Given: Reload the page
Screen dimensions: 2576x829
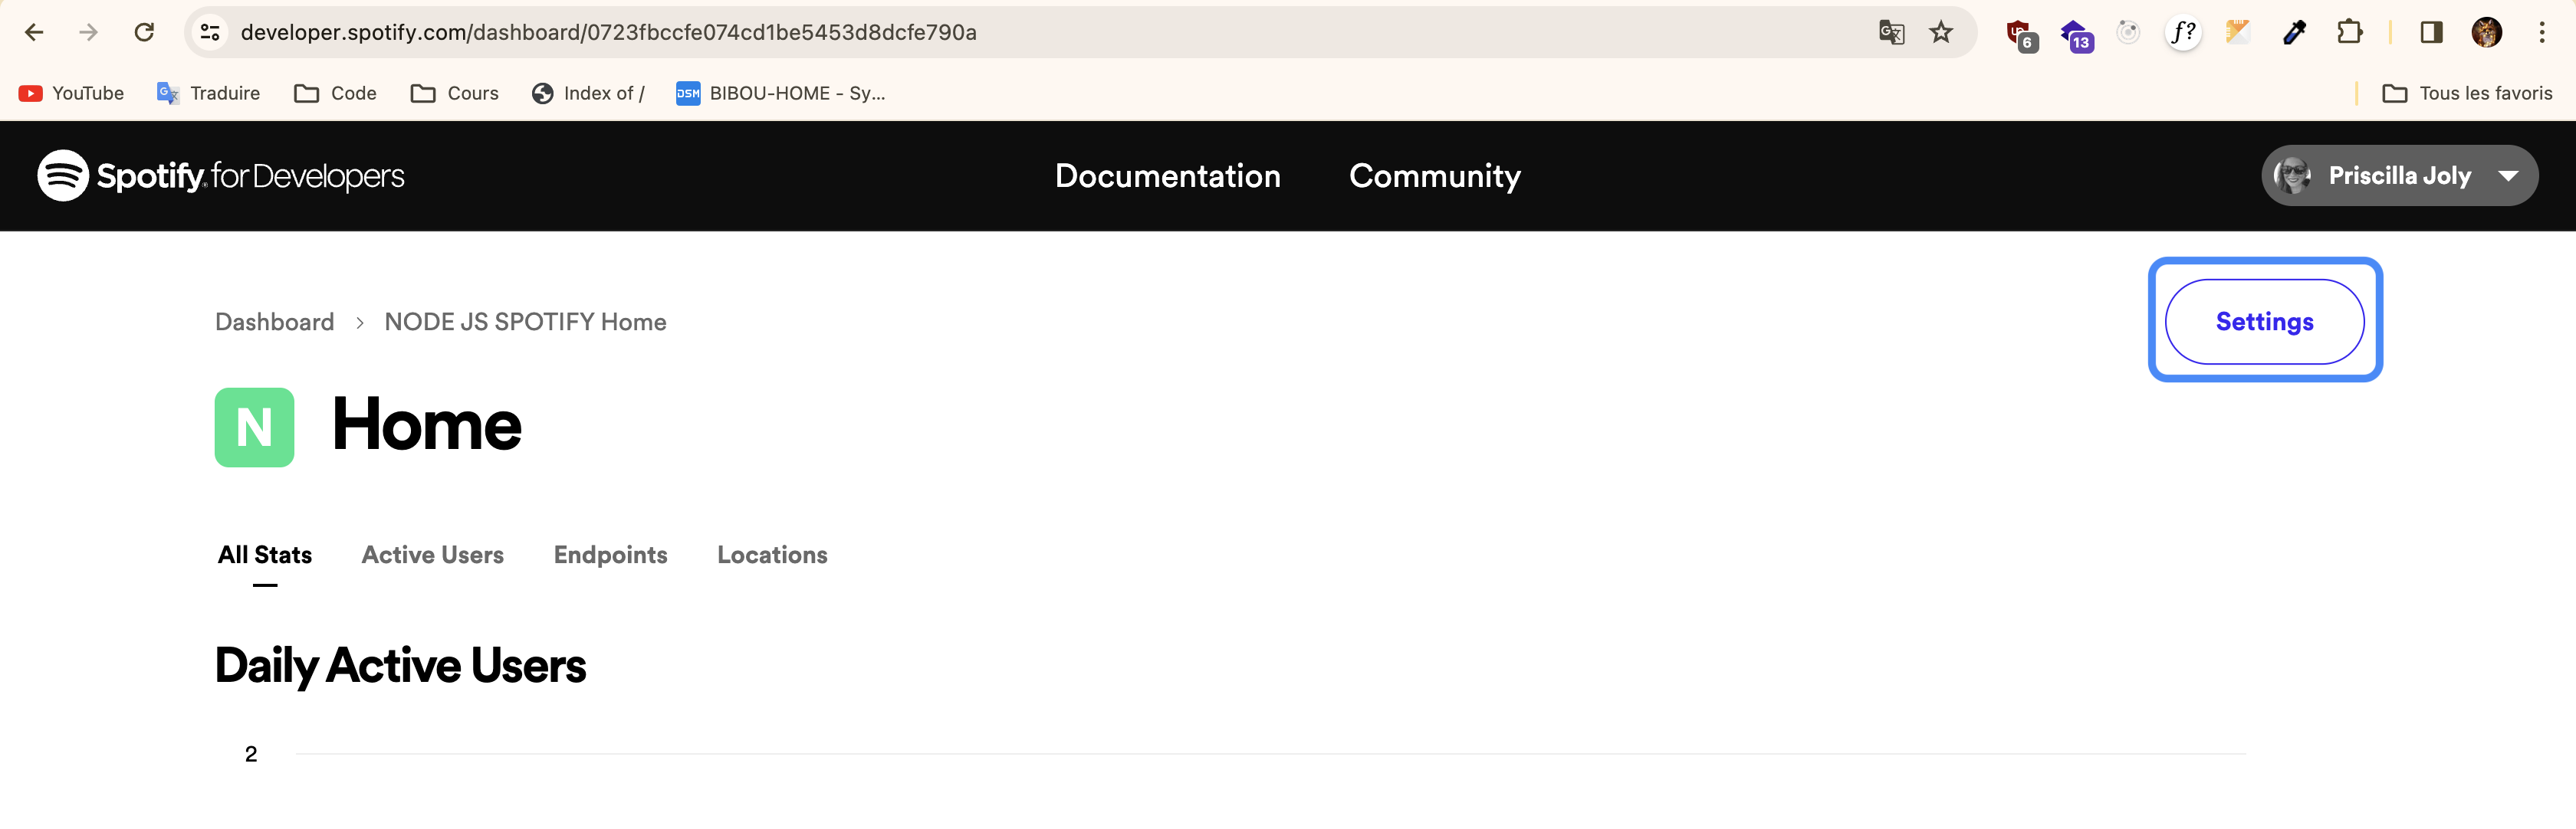Looking at the screenshot, I should pyautogui.click(x=144, y=32).
